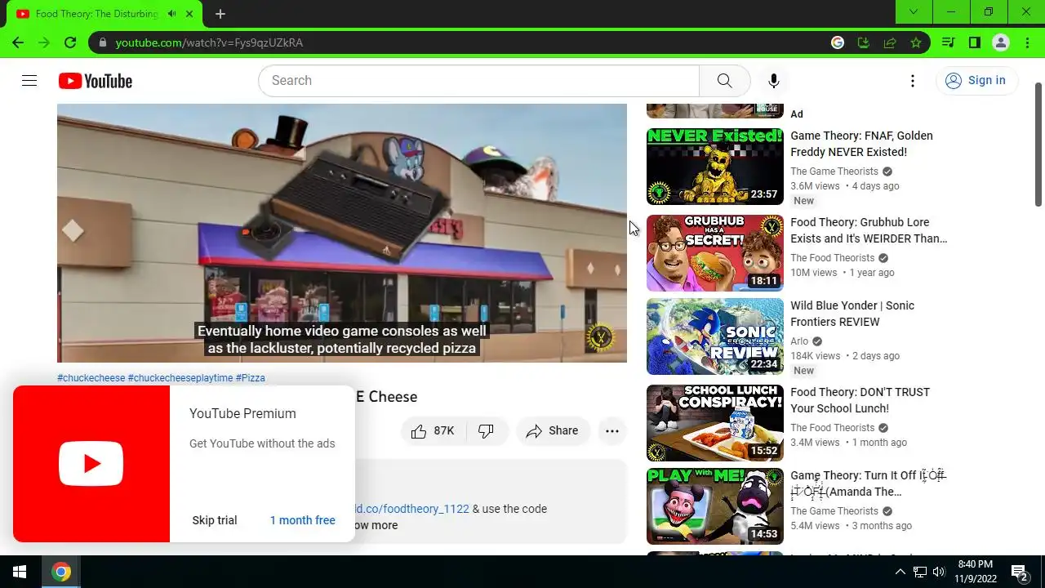Open 'Wild Blue Yonder | Sonic Frontiers' title
This screenshot has width=1045, height=588.
[852, 314]
